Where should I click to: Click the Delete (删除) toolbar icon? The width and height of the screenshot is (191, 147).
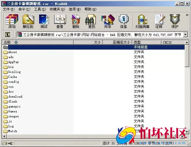click(76, 21)
